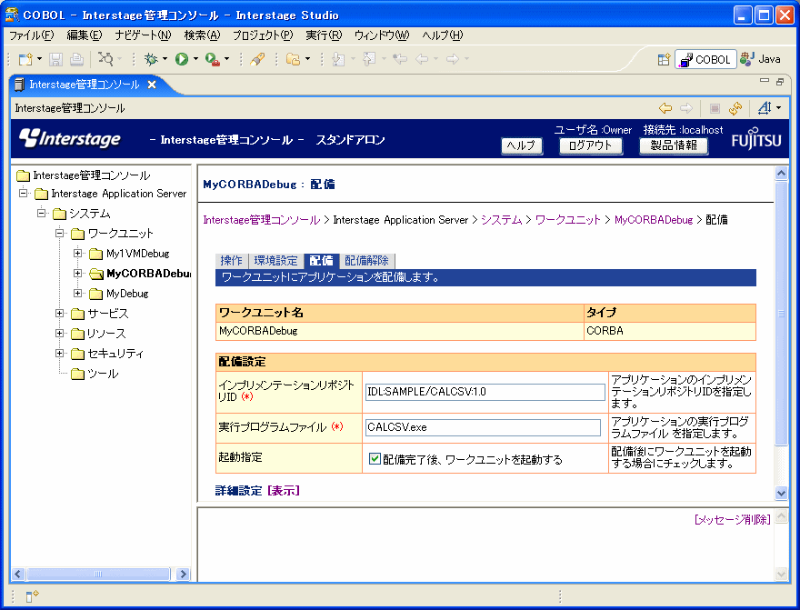The height and width of the screenshot is (610, 800).
Task: Click the green Run icon
Action: point(182,59)
